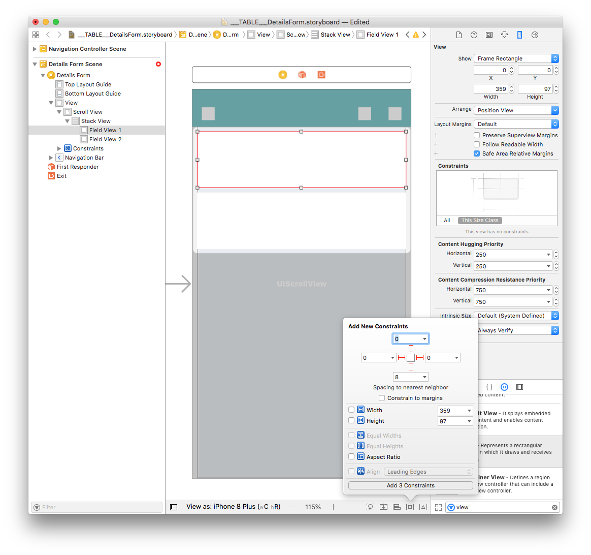
Task: Open the Intrinsic Size dropdown
Action: point(516,316)
